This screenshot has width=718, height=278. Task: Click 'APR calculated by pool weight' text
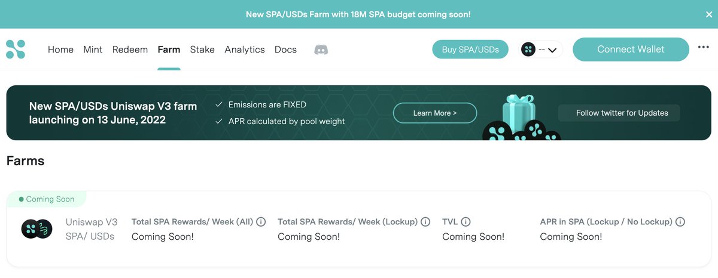pos(287,121)
